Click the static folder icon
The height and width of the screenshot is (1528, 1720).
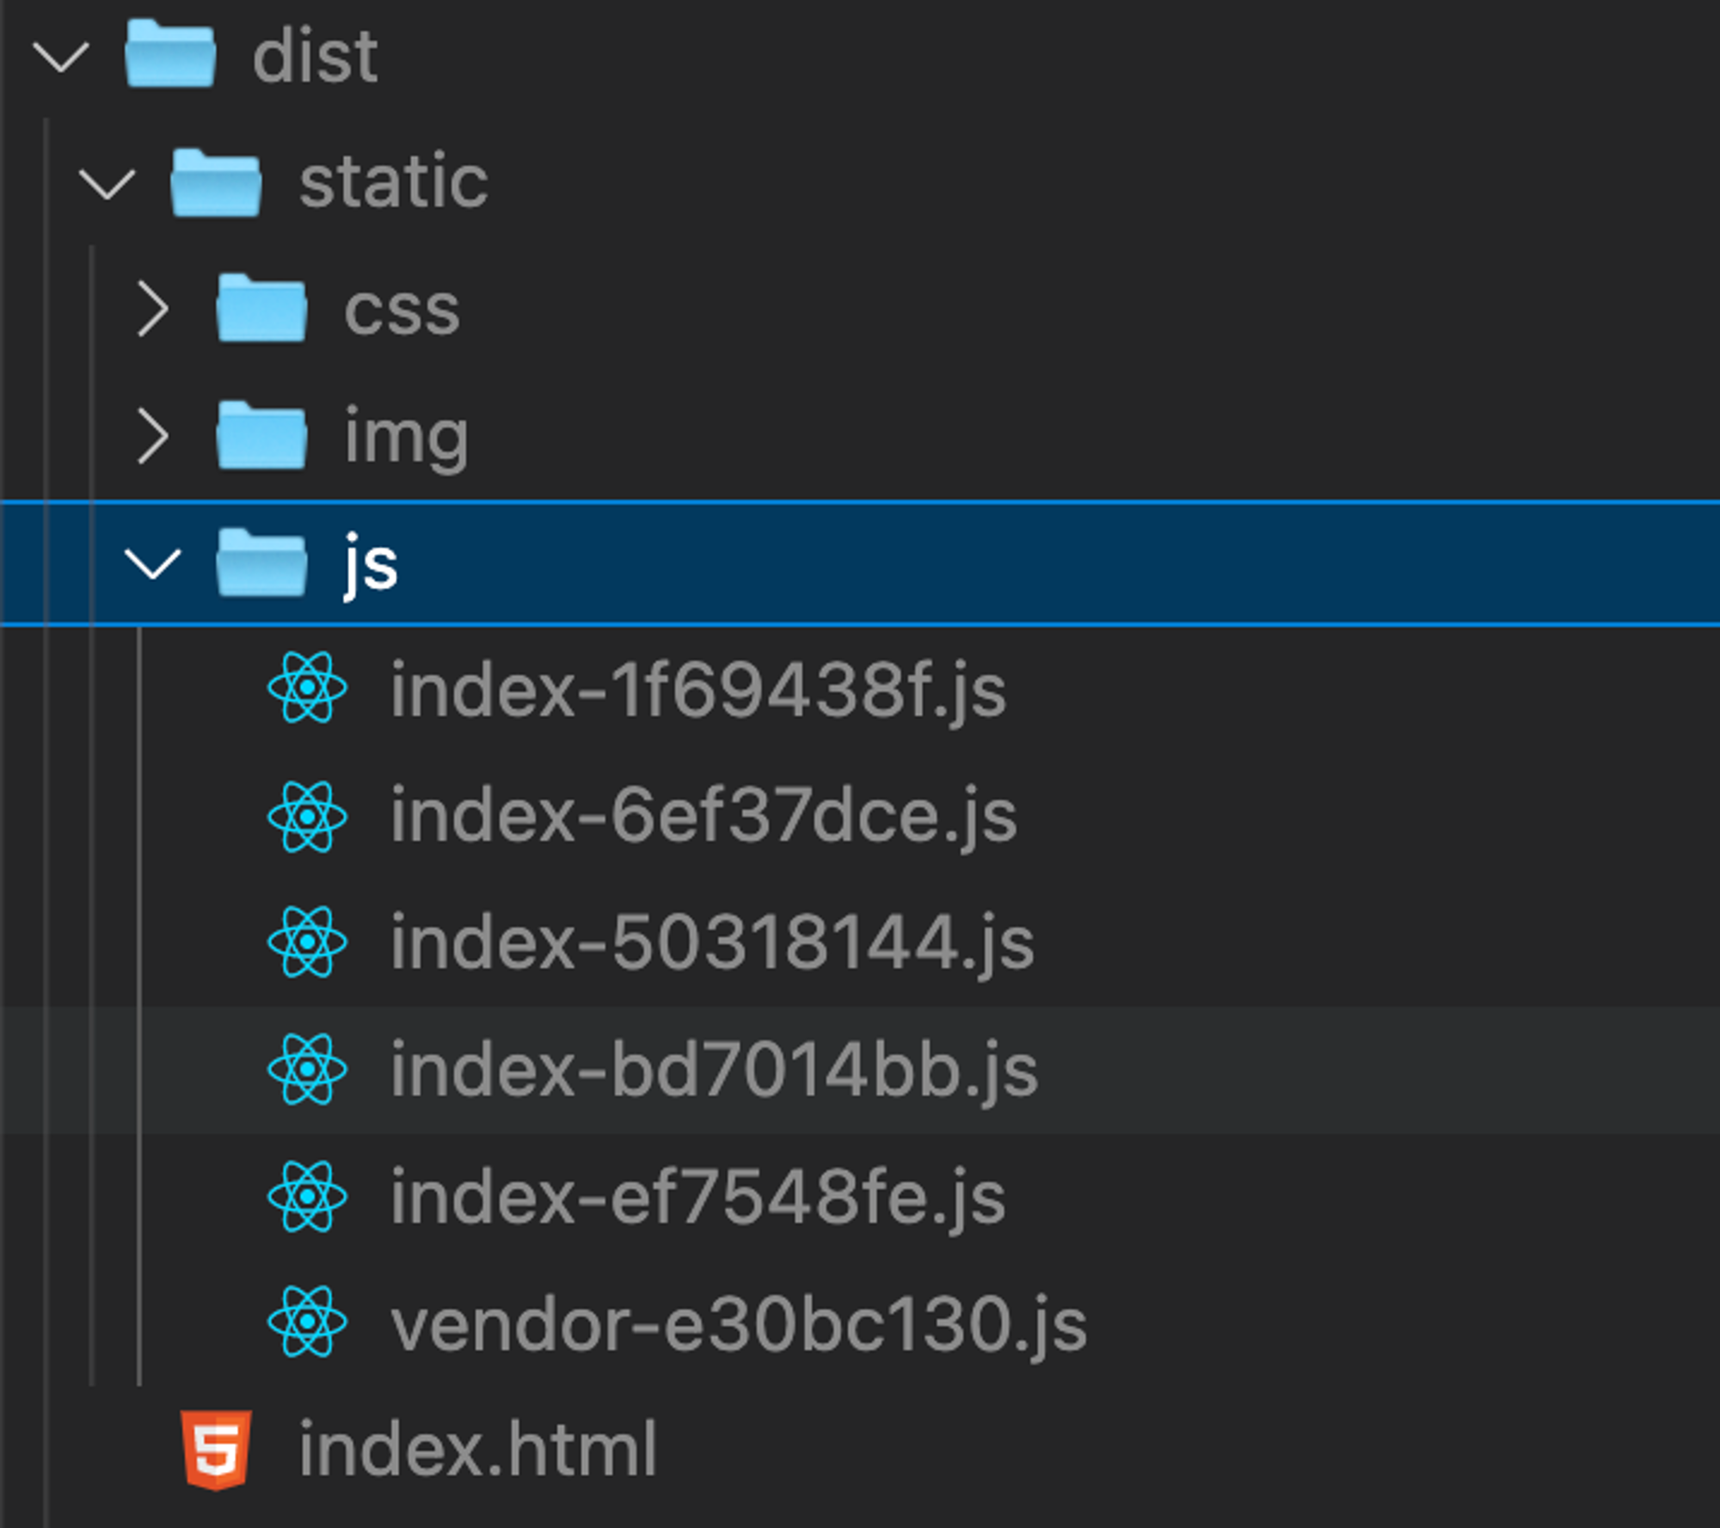click(216, 181)
